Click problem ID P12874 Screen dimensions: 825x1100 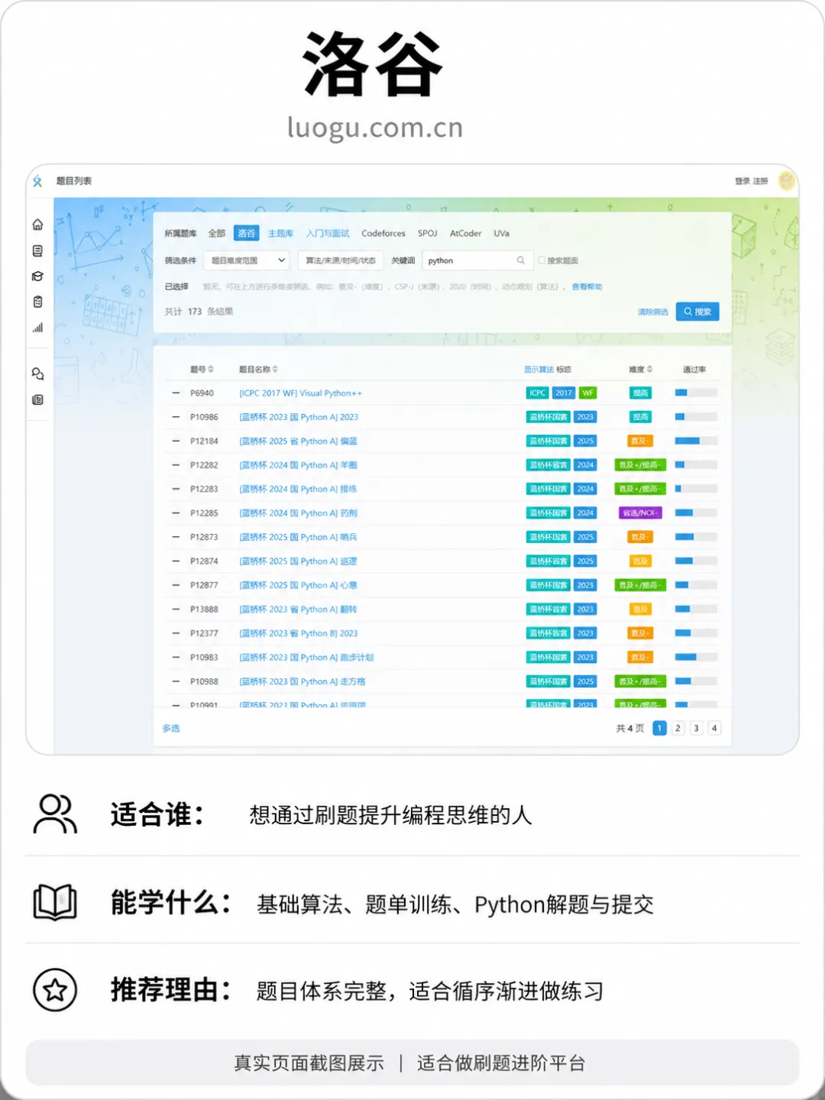click(x=204, y=561)
